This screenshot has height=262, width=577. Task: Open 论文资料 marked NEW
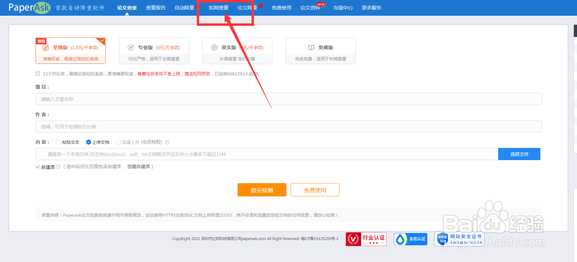(310, 8)
